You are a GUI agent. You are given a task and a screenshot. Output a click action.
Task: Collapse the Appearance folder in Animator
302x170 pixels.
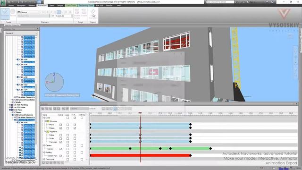coord(46,132)
